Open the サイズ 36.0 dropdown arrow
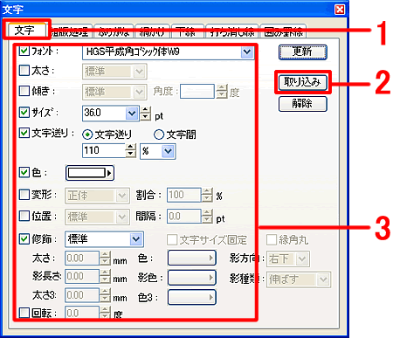Viewport: 393px width, 338px height. pos(132,114)
